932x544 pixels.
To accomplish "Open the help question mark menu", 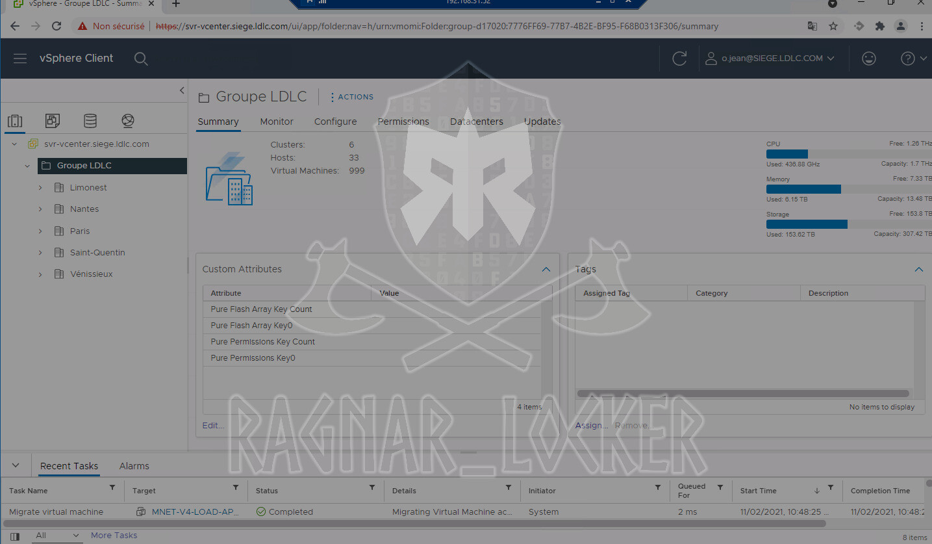I will pos(914,58).
